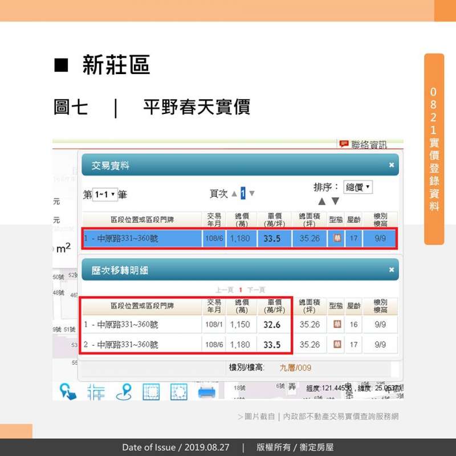Screen dimensions: 456x456
Task: Select the highlighted 中原路331~360號 transaction row
Action: 142,238
